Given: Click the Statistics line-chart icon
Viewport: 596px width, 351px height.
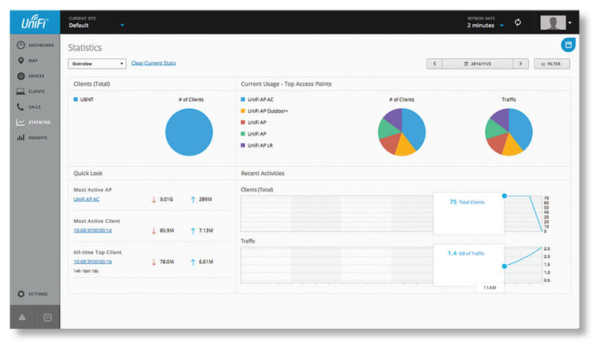Looking at the screenshot, I should pyautogui.click(x=21, y=122).
